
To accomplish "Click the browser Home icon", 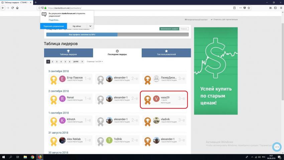I will click(x=17, y=8).
